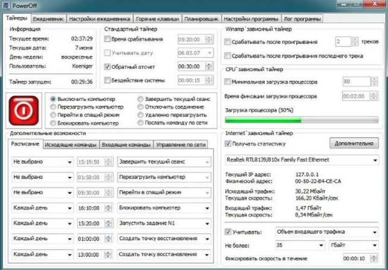The height and width of the screenshot is (270, 388).
Task: Click the physical address 00-50-22-B4-CE-CA
Action: pos(318,181)
